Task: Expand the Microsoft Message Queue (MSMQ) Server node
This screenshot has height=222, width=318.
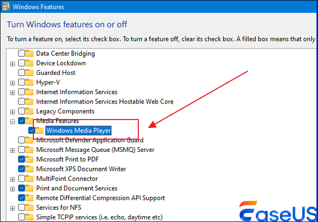Action: pos(12,150)
